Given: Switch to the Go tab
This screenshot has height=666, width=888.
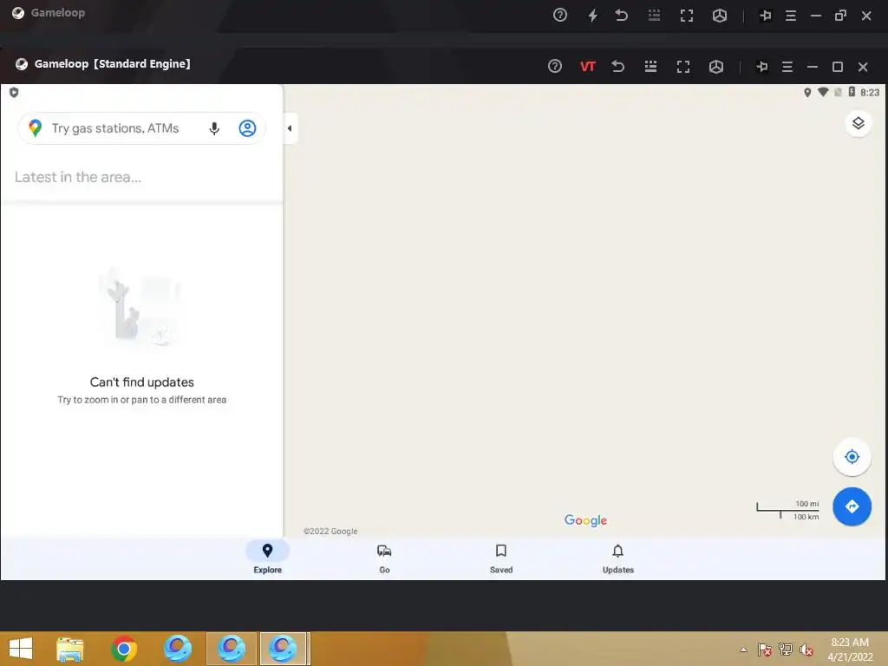Looking at the screenshot, I should 384,558.
